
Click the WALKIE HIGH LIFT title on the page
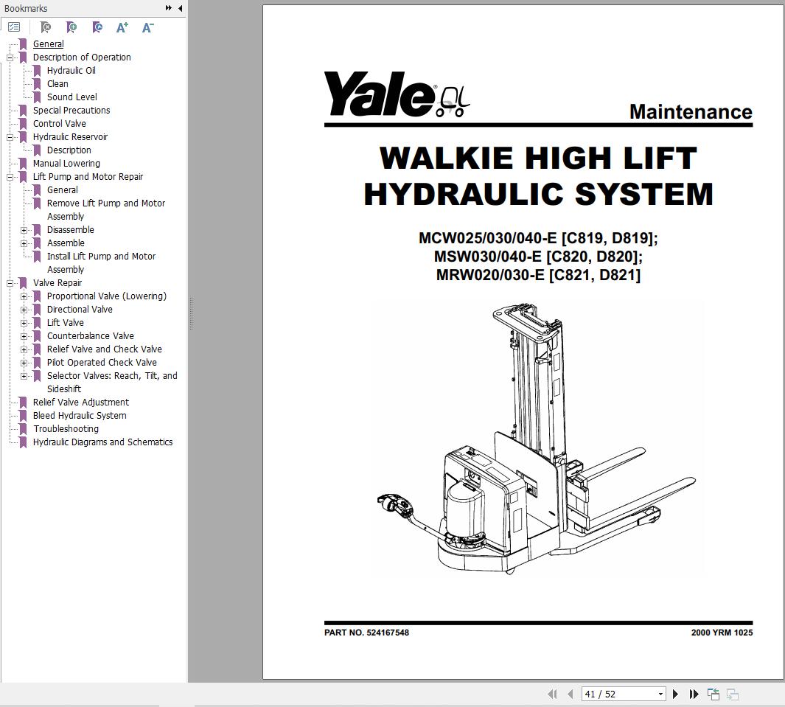tap(538, 159)
